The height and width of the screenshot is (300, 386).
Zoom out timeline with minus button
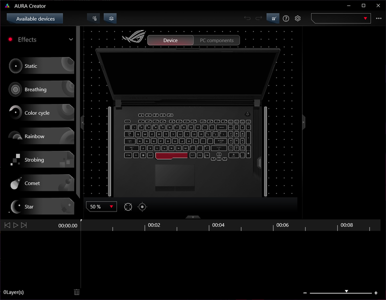305,293
